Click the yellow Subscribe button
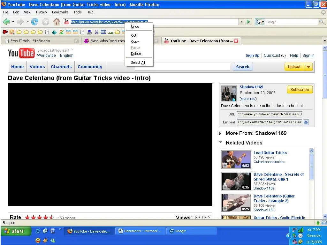Viewport: 327px width, 245px height. click(300, 90)
